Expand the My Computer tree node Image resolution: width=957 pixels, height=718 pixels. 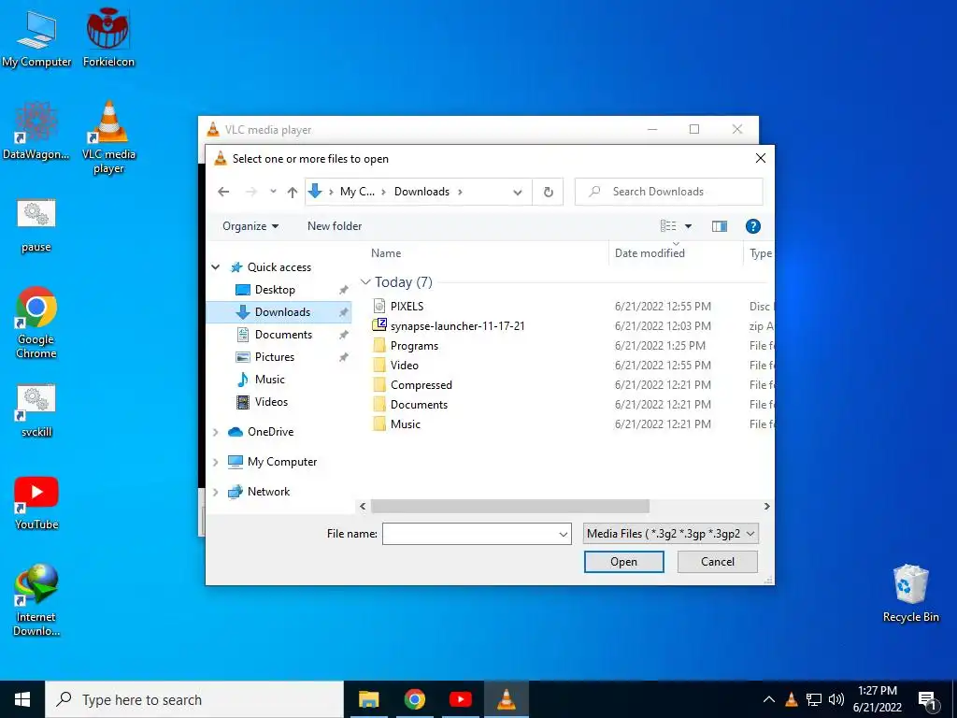[216, 462]
